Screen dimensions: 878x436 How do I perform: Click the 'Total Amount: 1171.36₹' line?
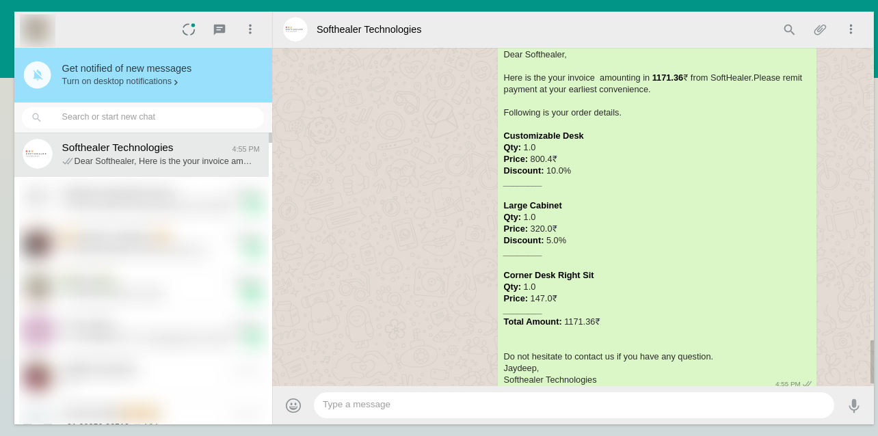coord(552,322)
